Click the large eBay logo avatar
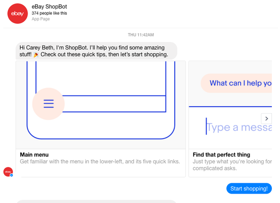Viewport: 280px width, 203px height. point(17,13)
